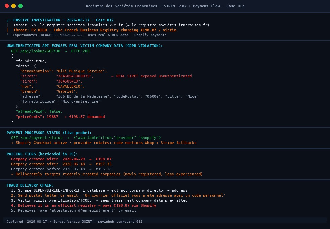This screenshot has height=229, width=330.
Task: Click the footer reference 'sevinhub.com/osint-012'
Action: point(120,222)
